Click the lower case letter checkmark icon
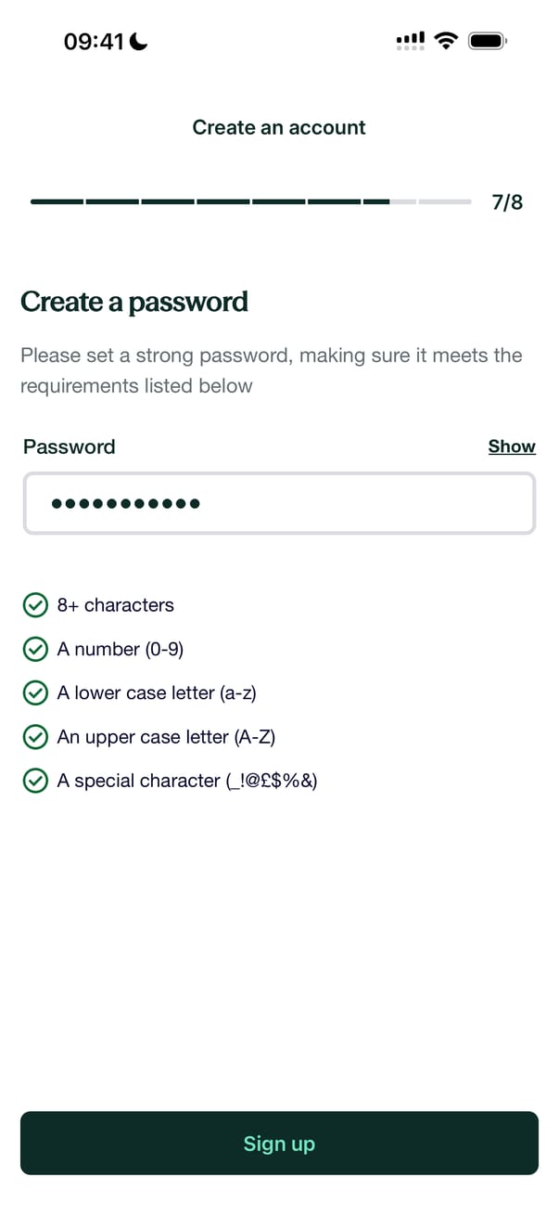The image size is (559, 1216). coord(35,693)
